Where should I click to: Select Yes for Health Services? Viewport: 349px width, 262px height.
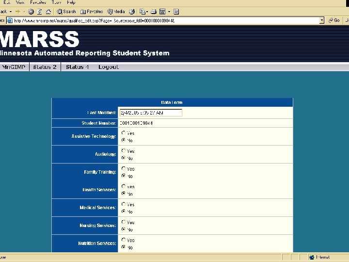124,186
